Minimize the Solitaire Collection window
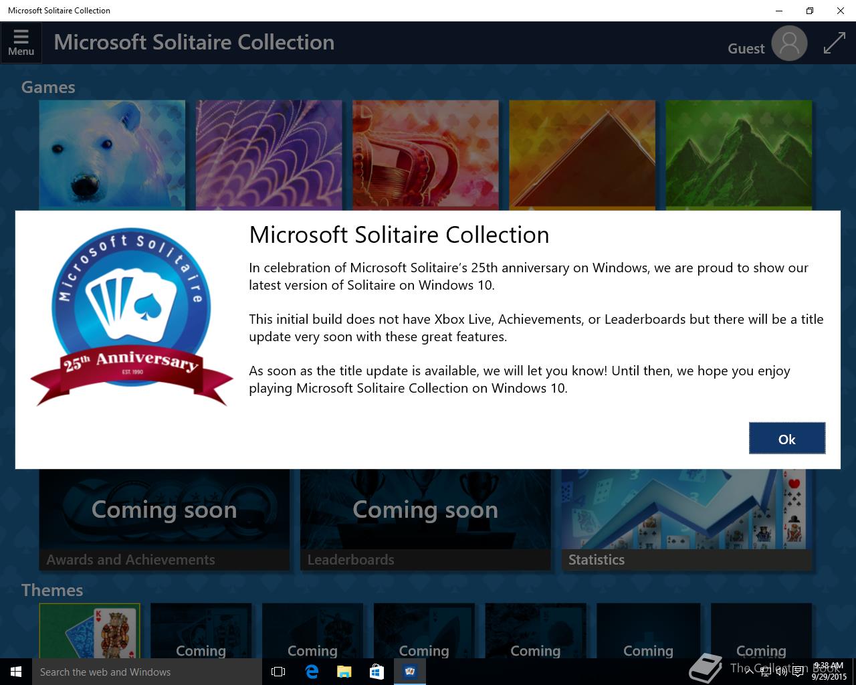 coord(779,11)
